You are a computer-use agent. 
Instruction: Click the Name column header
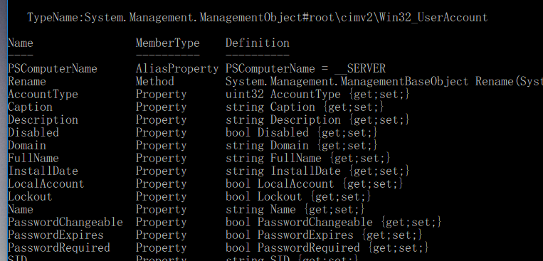(21, 43)
